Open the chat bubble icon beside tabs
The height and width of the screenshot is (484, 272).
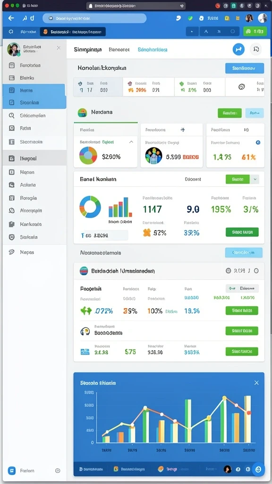tap(255, 49)
